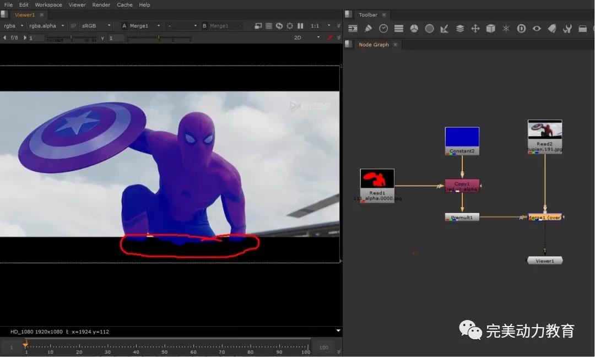The height and width of the screenshot is (358, 595).
Task: Click the Node Graph pane layout icon
Action: (x=348, y=44)
